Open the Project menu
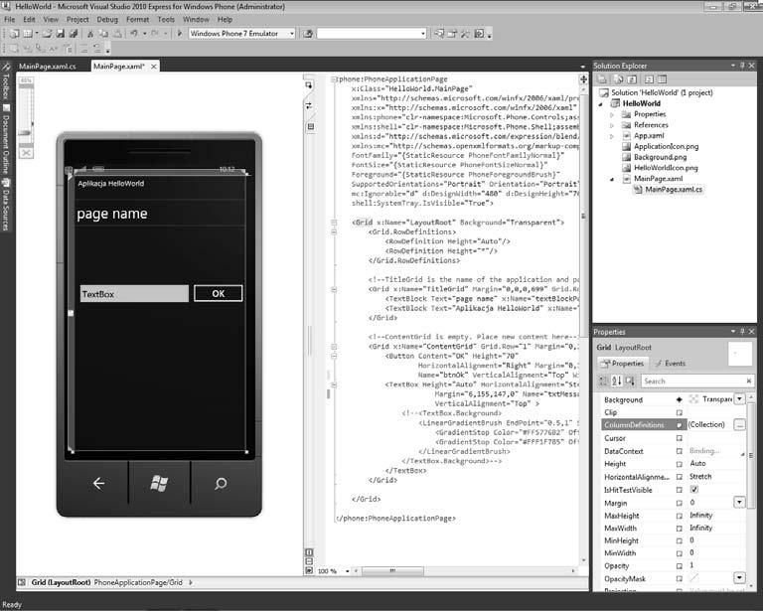Image resolution: width=763 pixels, height=611 pixels. click(77, 20)
